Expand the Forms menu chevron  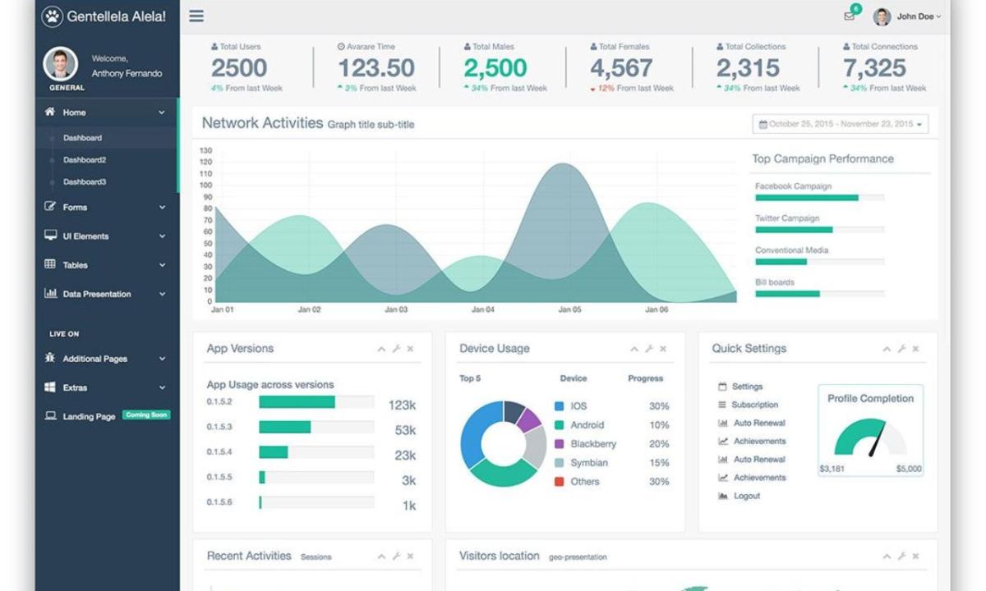point(162,208)
